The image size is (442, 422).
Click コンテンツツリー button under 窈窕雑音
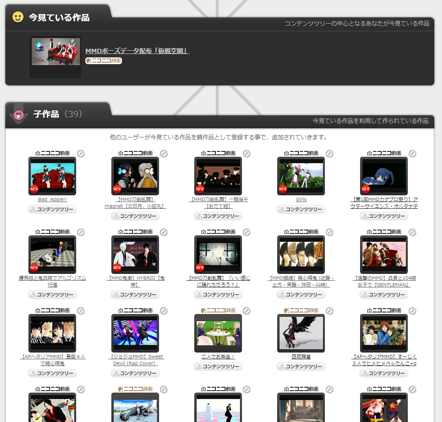(x=301, y=367)
